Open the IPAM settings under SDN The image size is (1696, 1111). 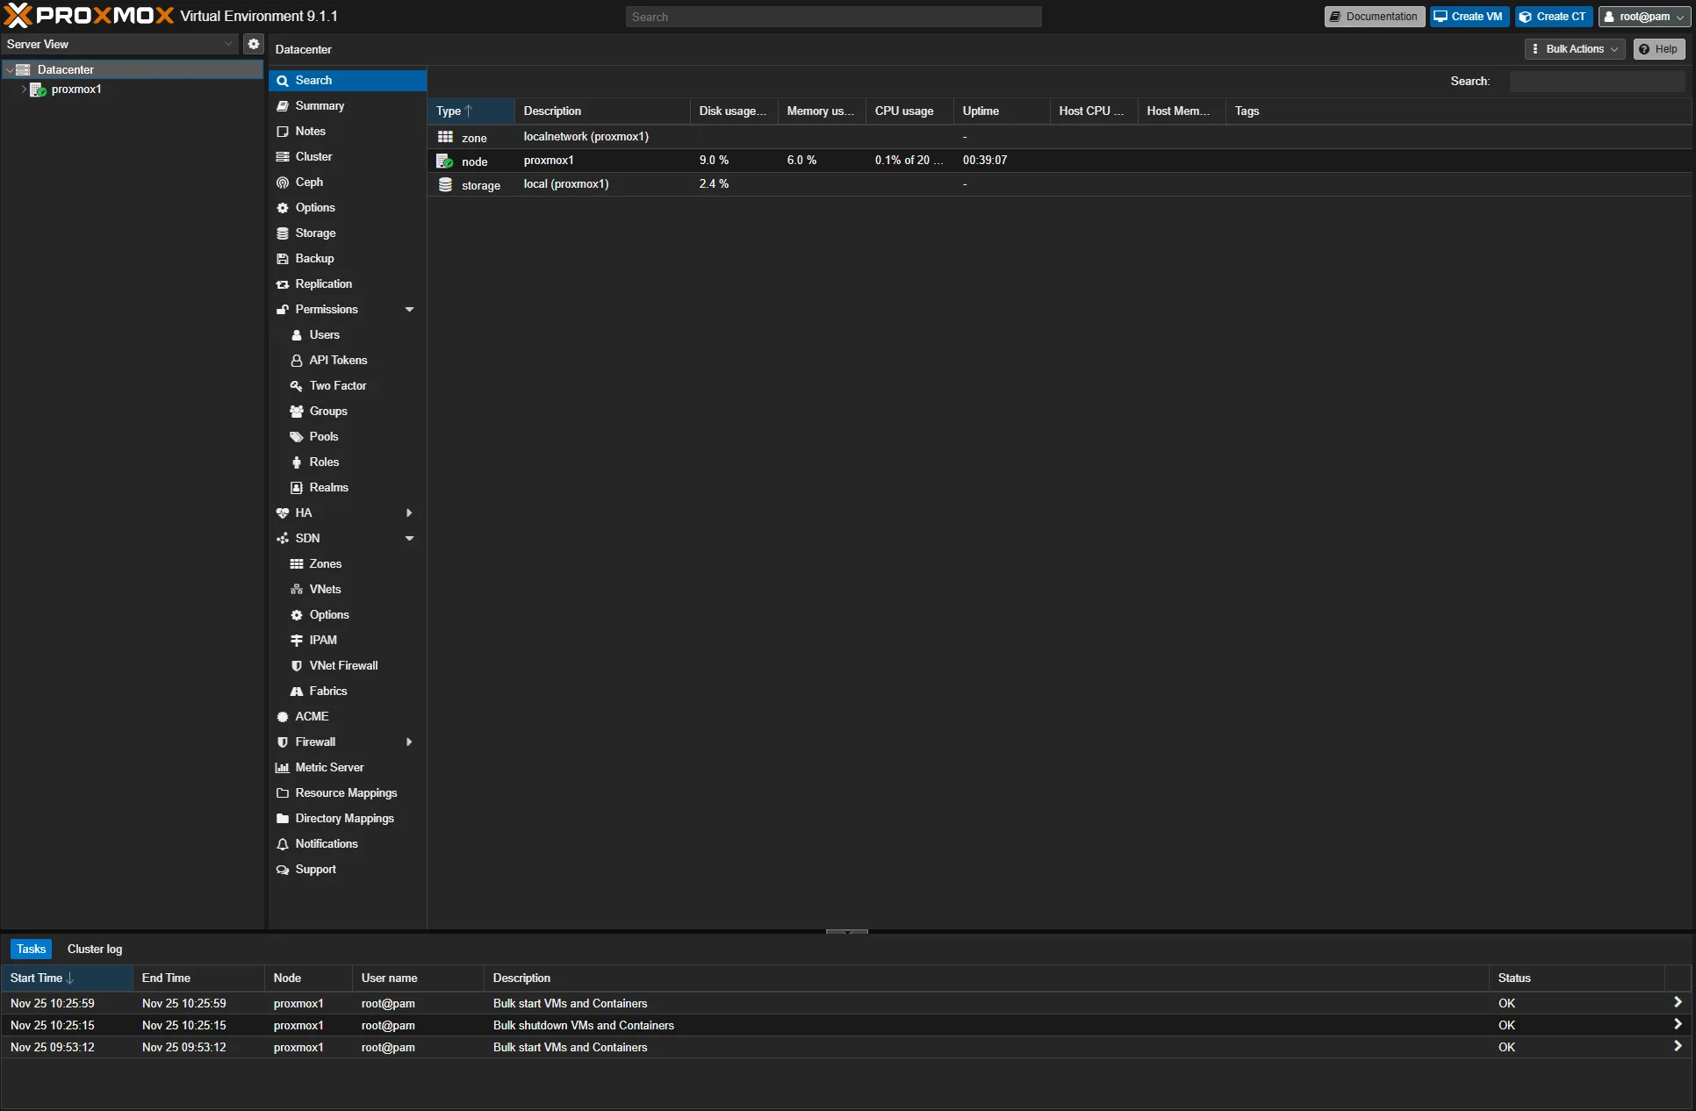(321, 640)
